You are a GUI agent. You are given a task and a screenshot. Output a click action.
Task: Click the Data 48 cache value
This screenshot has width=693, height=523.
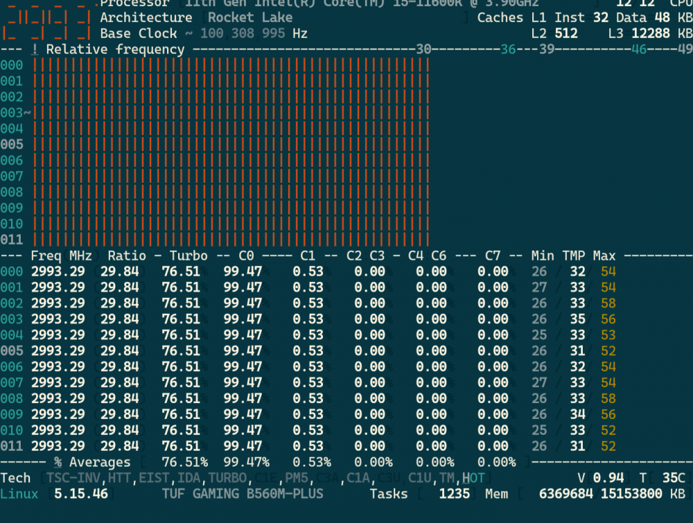(x=642, y=18)
